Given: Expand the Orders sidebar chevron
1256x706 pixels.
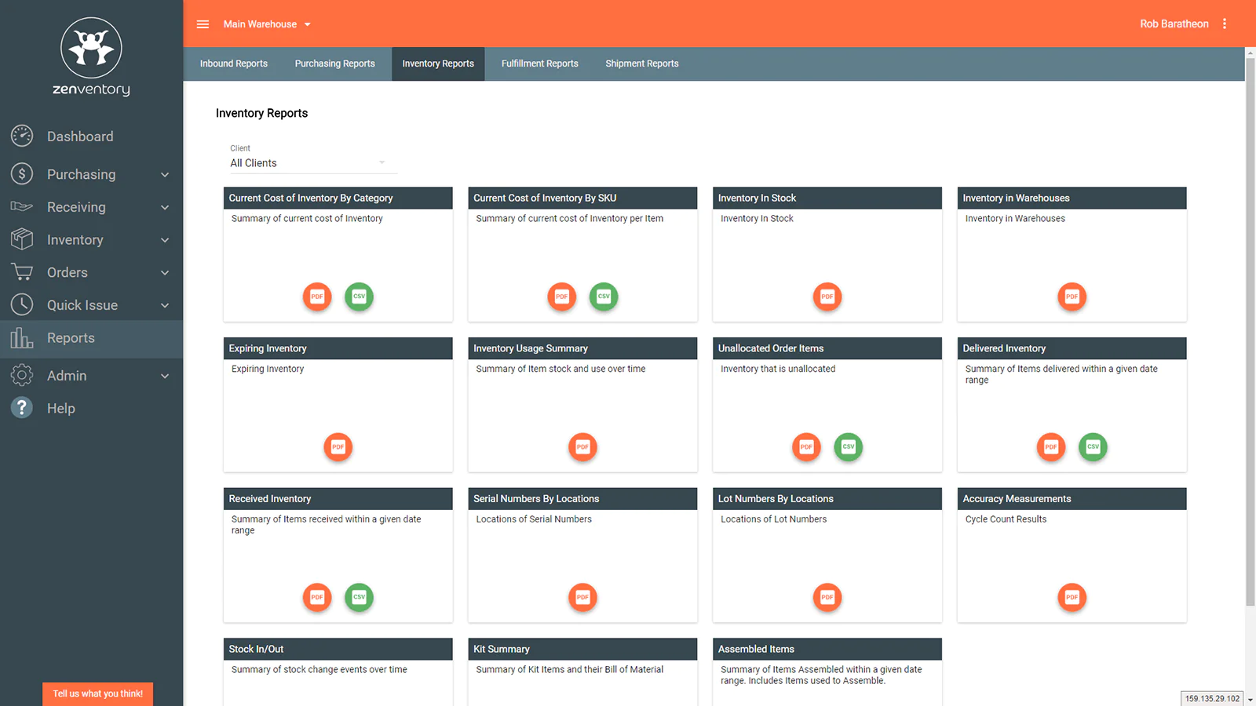Looking at the screenshot, I should pos(165,273).
